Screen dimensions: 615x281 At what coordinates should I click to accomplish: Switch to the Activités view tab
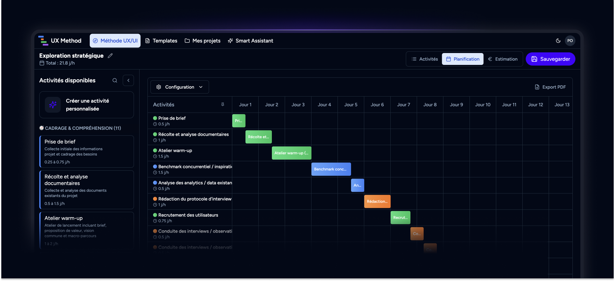[425, 59]
